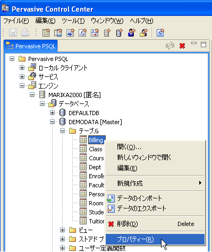
Task: Choose プロパティー(R) from context menu
Action: [155, 239]
